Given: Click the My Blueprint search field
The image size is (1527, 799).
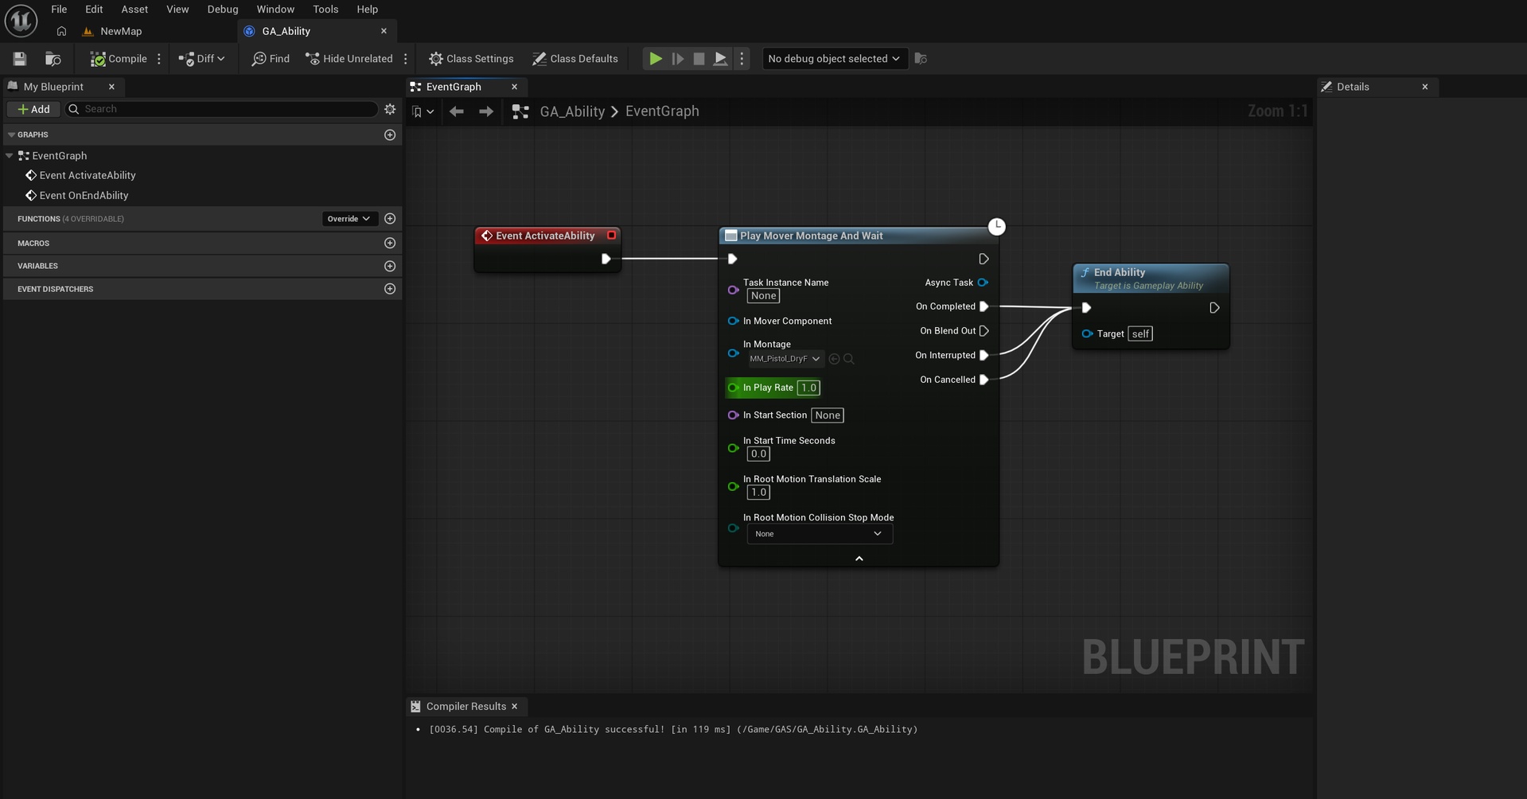Looking at the screenshot, I should pos(221,109).
